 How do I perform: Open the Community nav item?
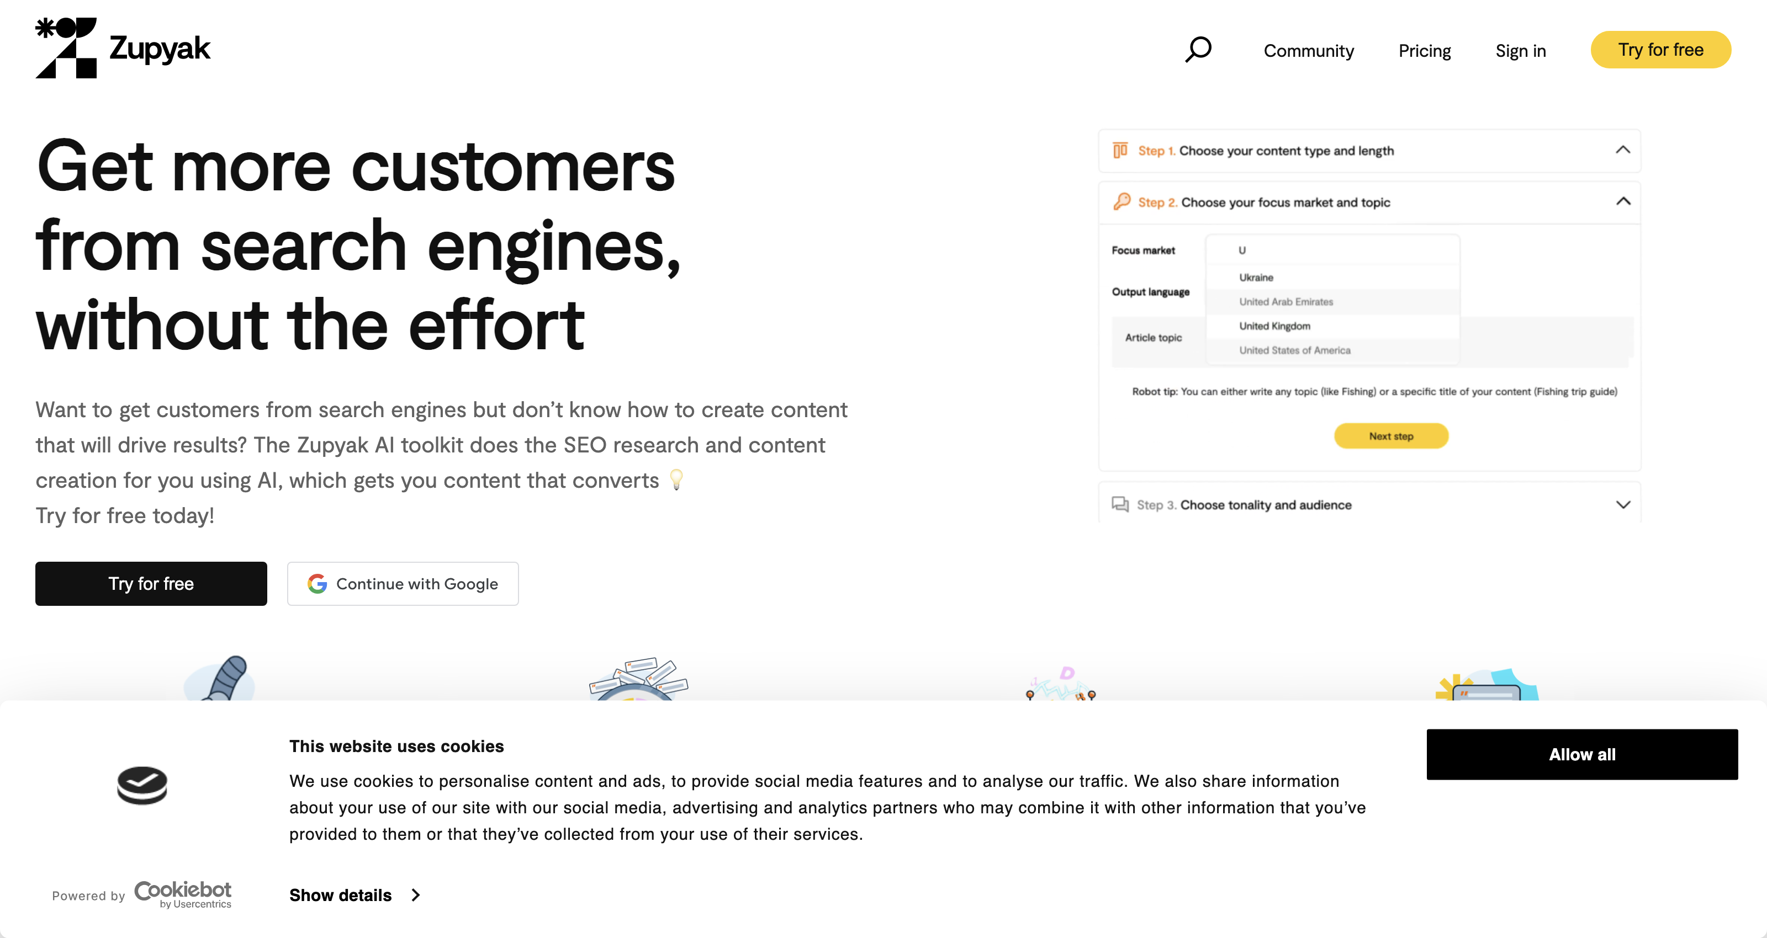tap(1309, 51)
